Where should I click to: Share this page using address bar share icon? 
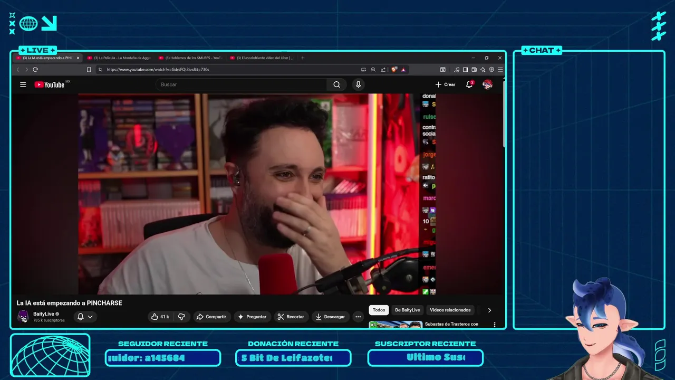click(383, 69)
